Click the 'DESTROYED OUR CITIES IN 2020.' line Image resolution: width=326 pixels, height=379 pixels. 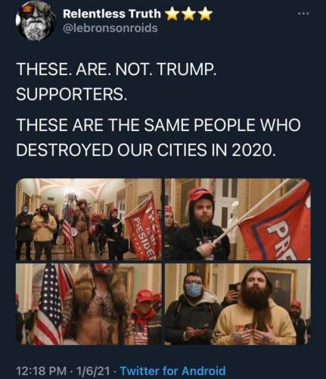click(x=144, y=150)
